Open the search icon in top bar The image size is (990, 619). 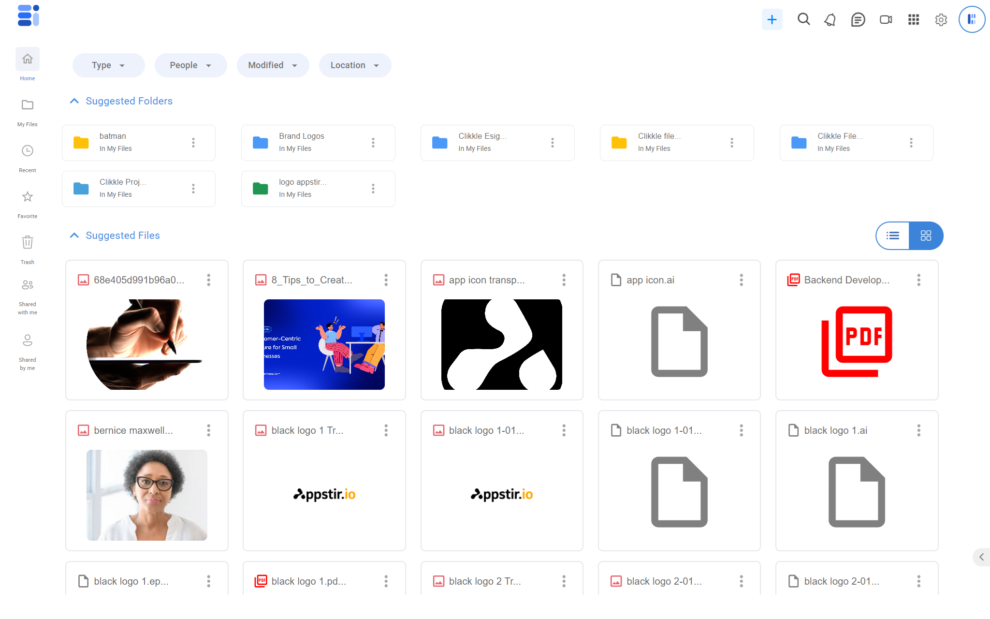tap(803, 19)
